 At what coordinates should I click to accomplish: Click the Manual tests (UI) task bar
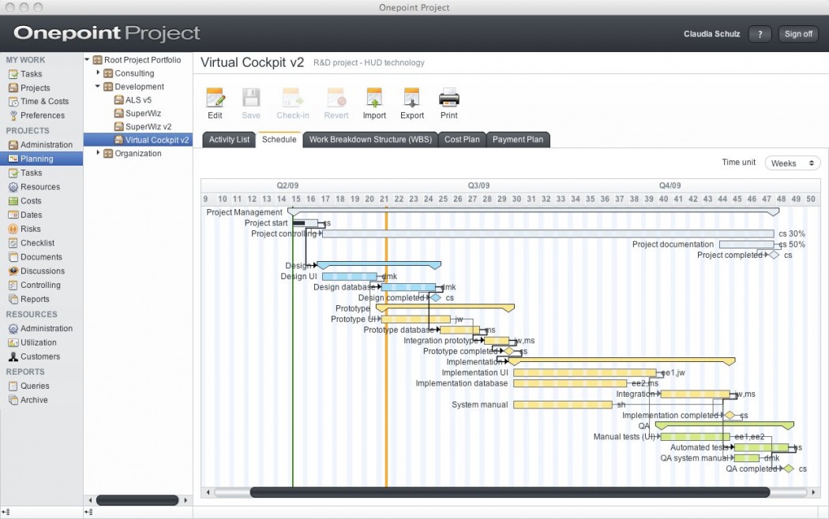click(x=696, y=437)
